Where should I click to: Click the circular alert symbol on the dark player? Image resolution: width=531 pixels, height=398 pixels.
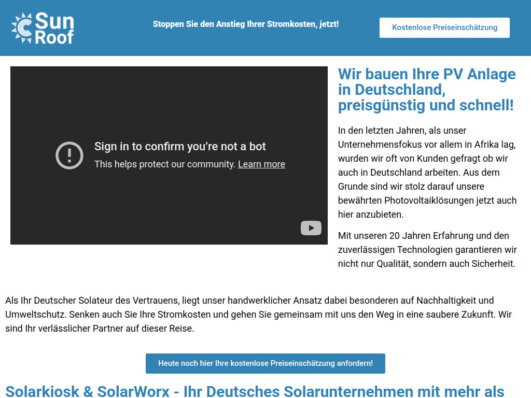coord(69,155)
